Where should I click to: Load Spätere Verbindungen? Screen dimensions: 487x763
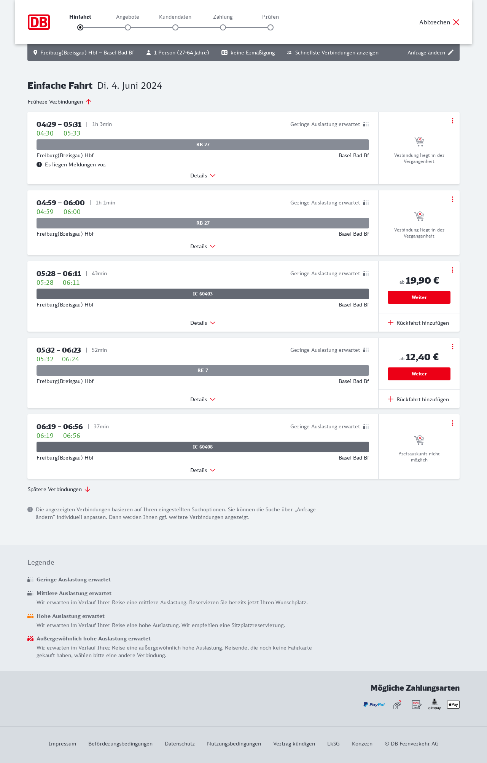point(59,489)
